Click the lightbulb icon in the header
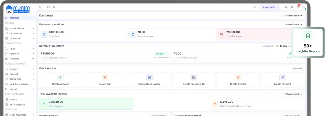Image resolution: width=325 pixels, height=116 pixels. click(286, 7)
